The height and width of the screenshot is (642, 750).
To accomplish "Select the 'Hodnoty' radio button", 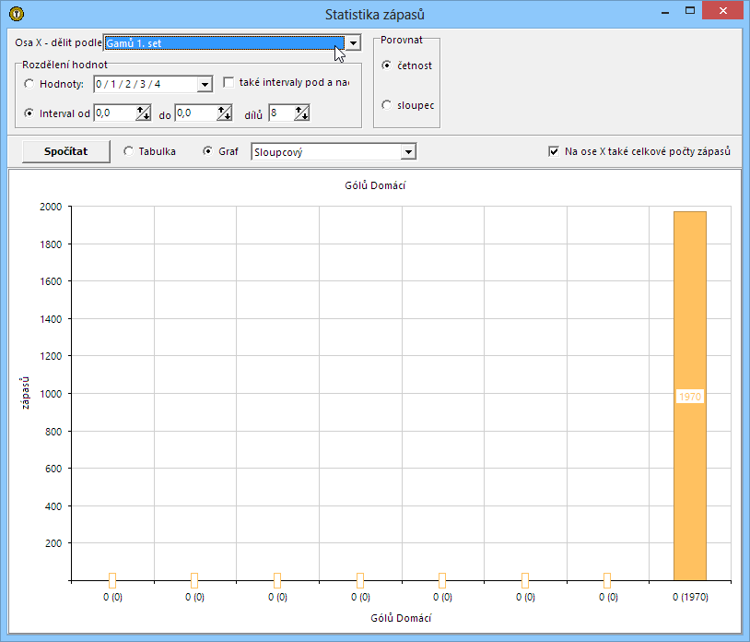I will tap(29, 85).
